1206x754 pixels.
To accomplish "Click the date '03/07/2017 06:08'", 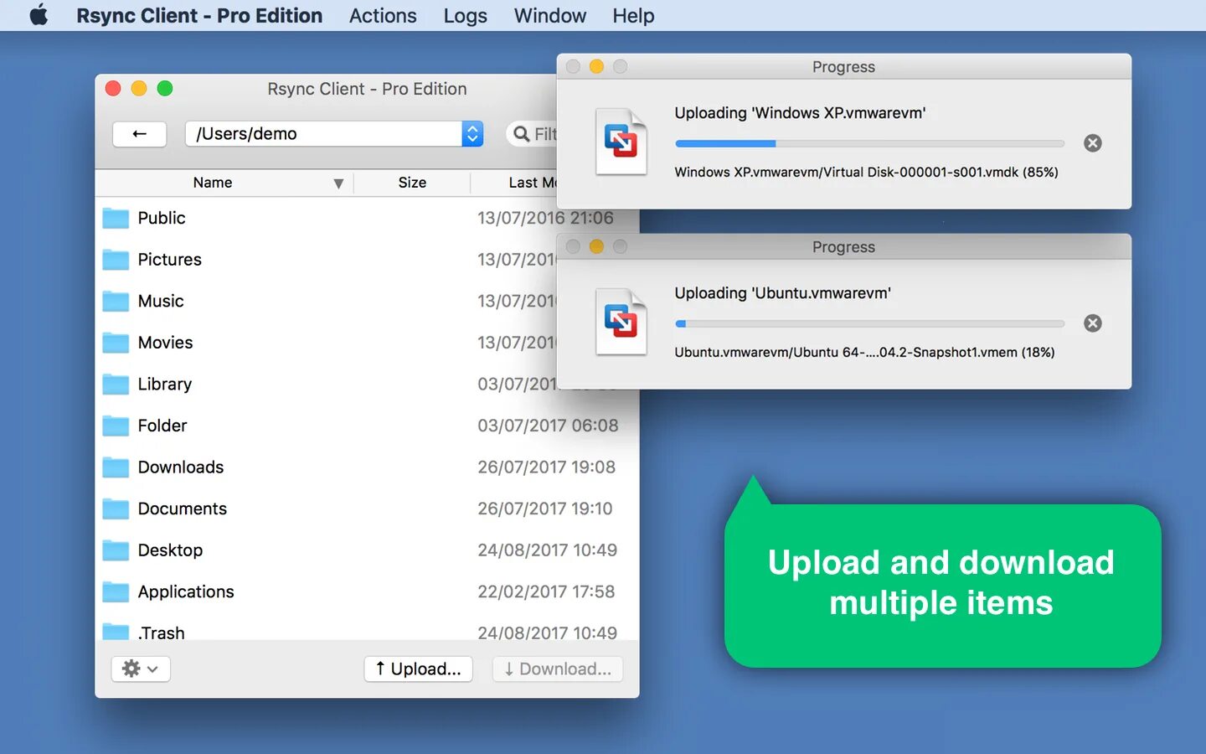I will pyautogui.click(x=548, y=426).
